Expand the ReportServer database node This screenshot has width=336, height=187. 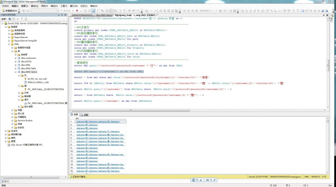click(9, 37)
